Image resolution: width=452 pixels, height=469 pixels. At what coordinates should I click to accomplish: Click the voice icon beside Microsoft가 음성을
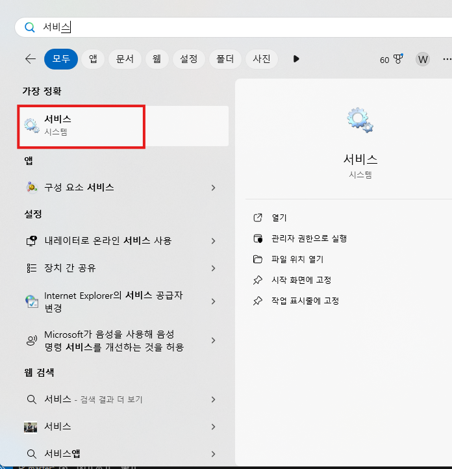click(x=32, y=340)
